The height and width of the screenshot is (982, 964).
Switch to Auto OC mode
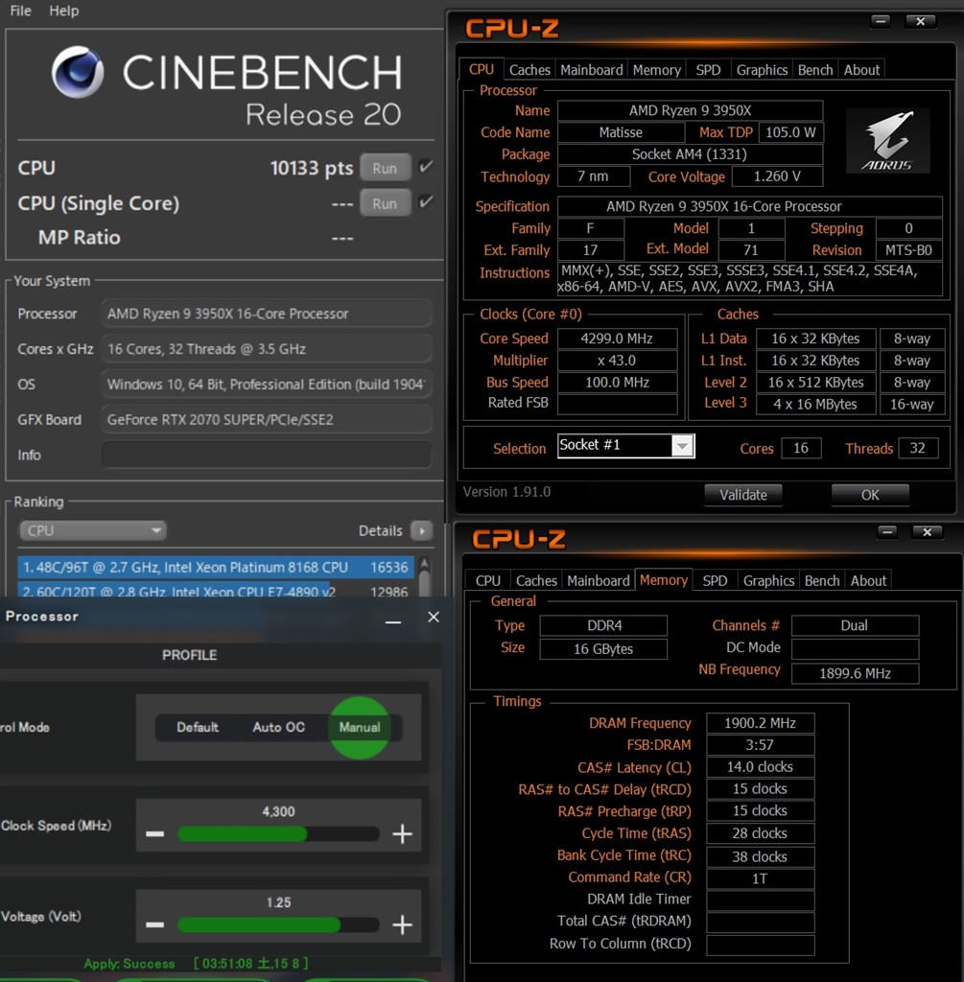pyautogui.click(x=278, y=727)
